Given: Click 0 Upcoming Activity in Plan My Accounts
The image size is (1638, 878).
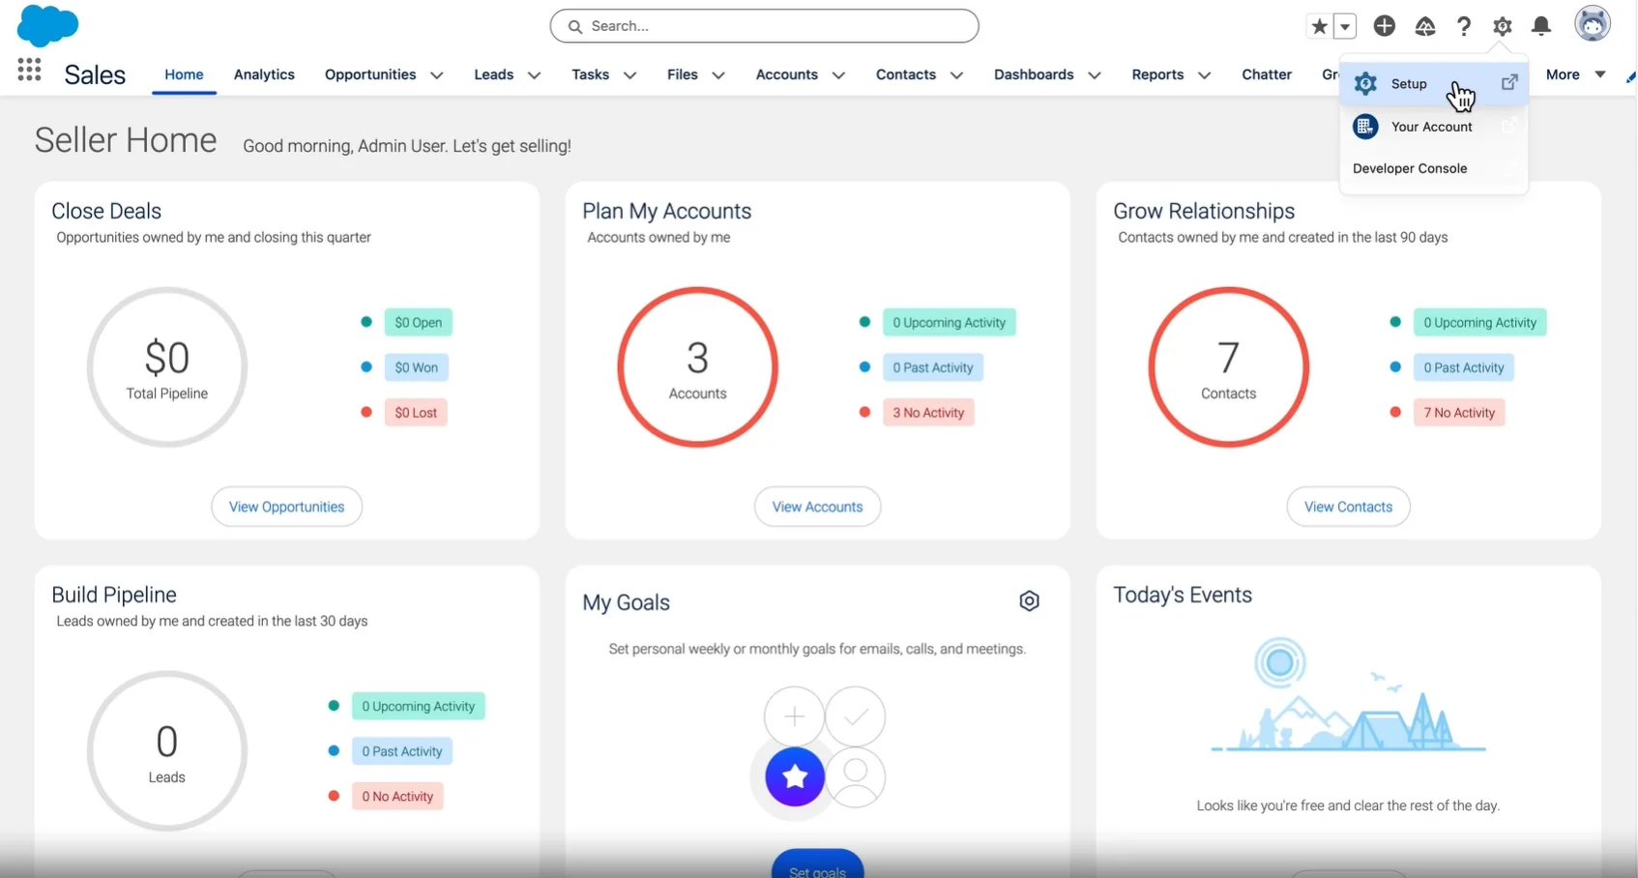Looking at the screenshot, I should pos(949,322).
